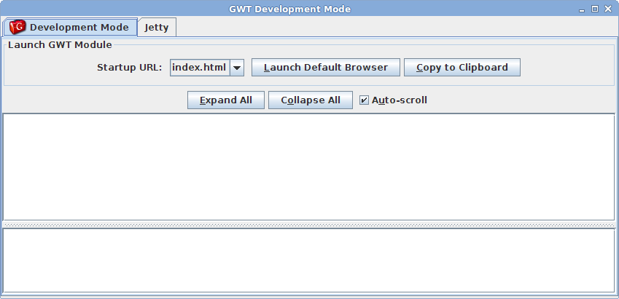Viewport: 619px width, 299px height.
Task: Select the index.html startup URL field
Action: [x=200, y=68]
